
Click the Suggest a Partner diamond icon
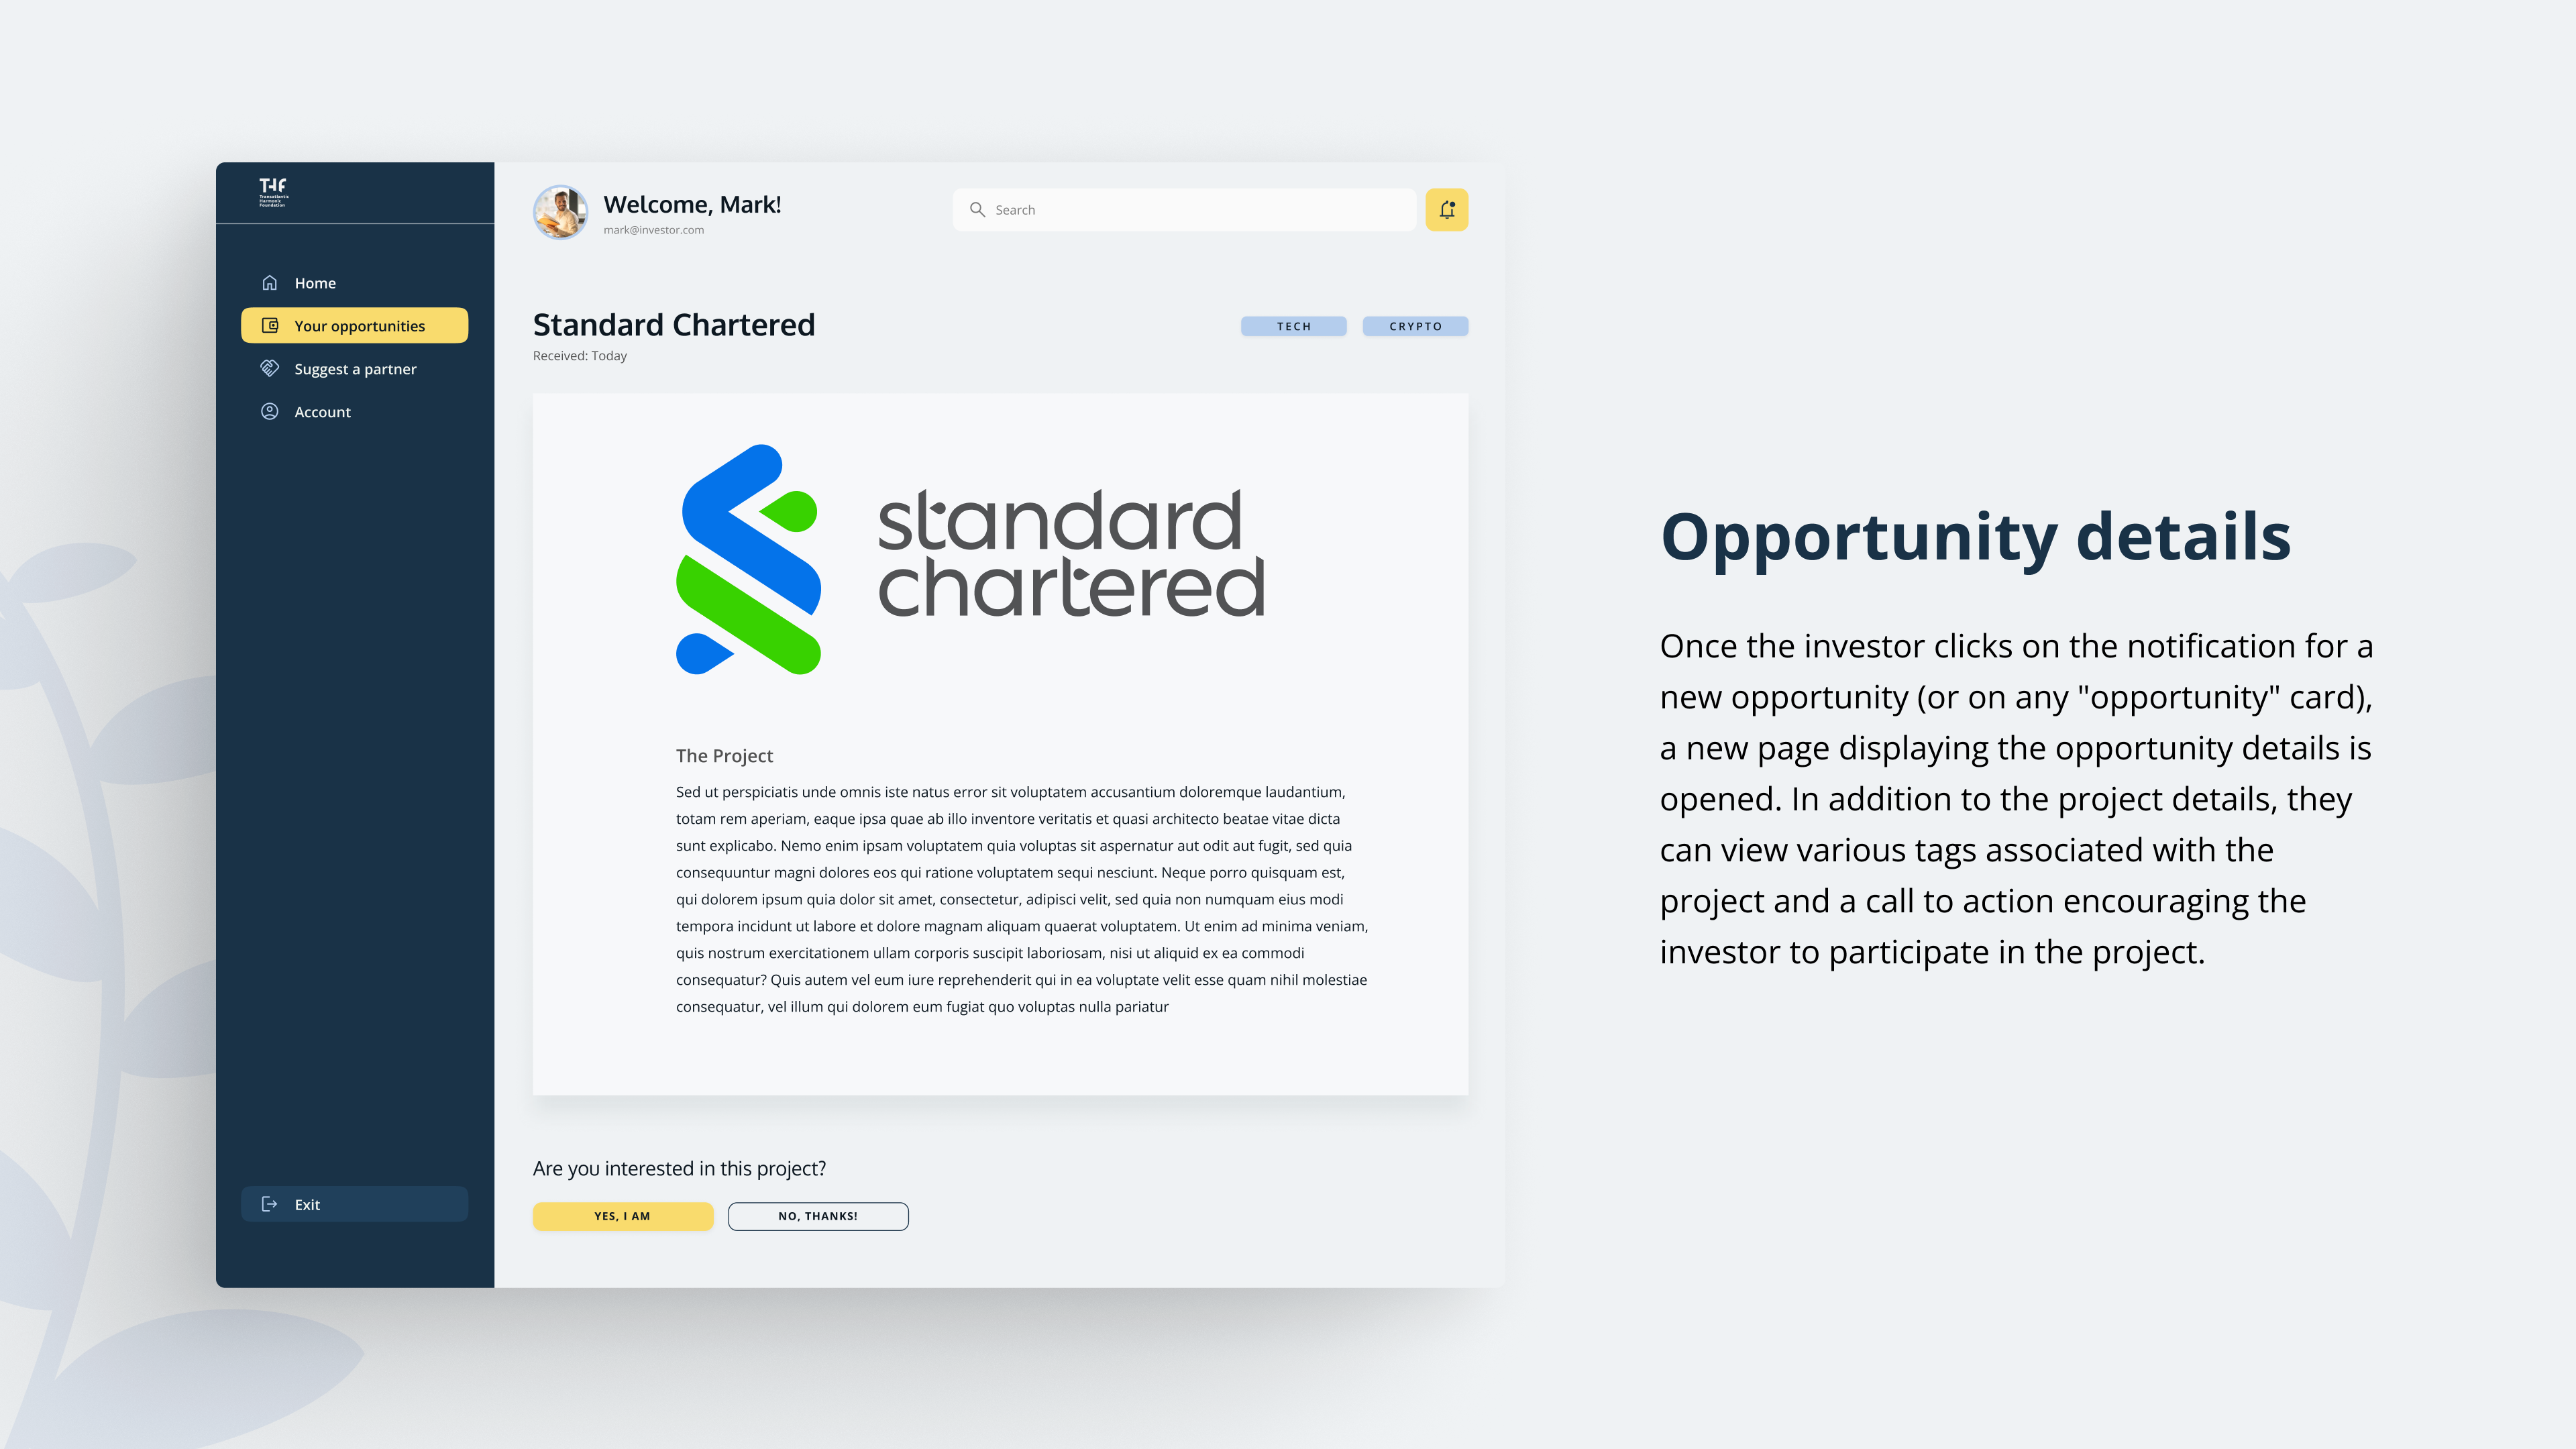tap(272, 368)
